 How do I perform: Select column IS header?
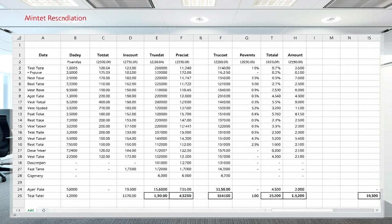369,38
